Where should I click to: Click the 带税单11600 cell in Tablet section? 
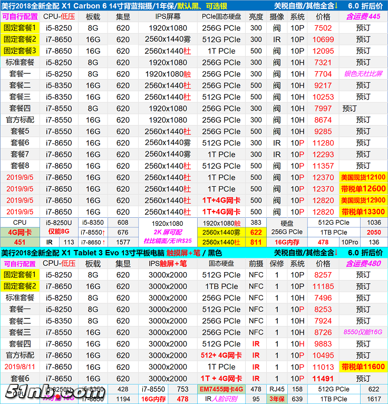(x=363, y=367)
